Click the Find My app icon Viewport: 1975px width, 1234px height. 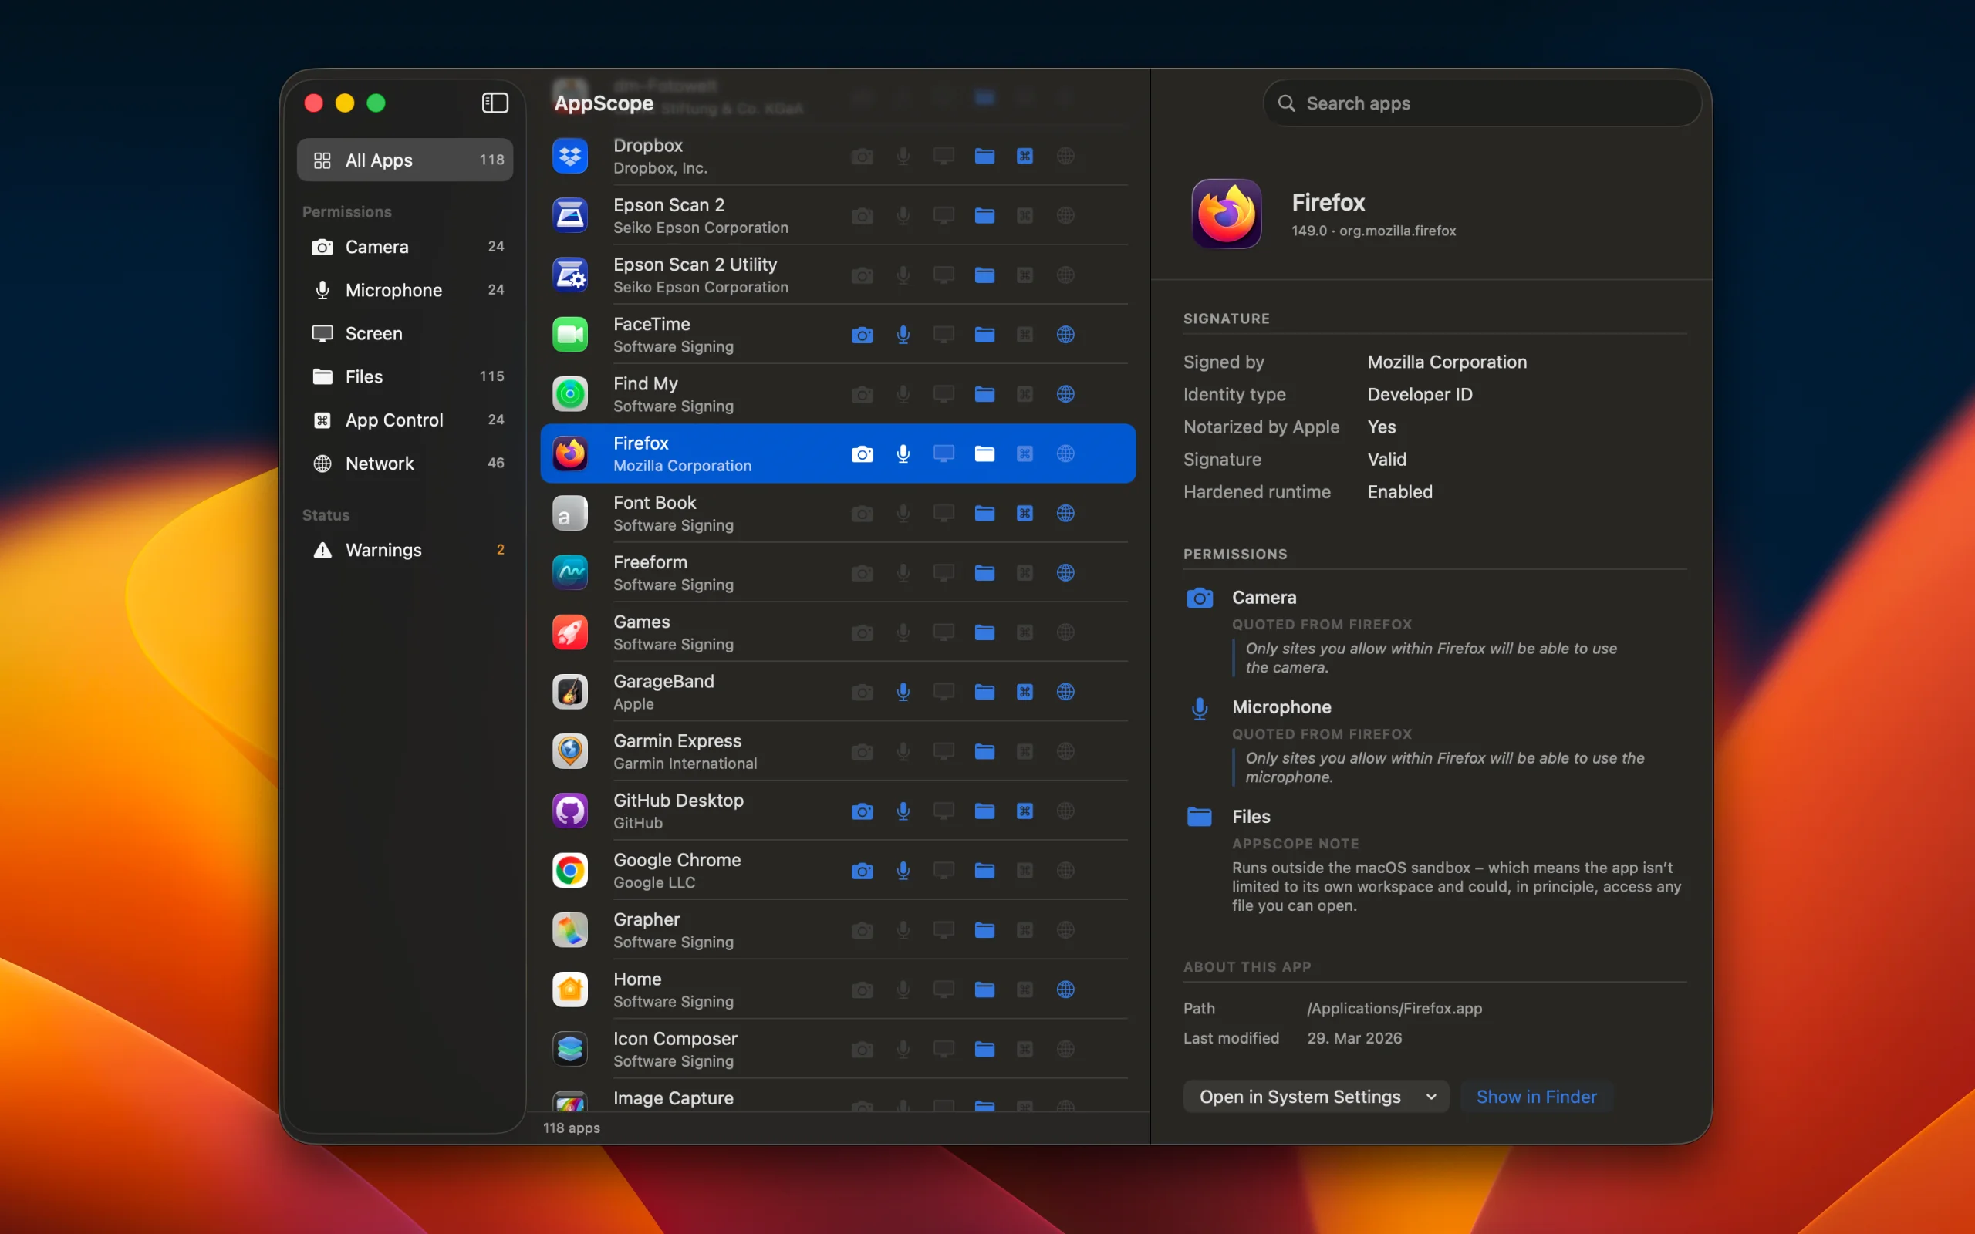(x=569, y=394)
